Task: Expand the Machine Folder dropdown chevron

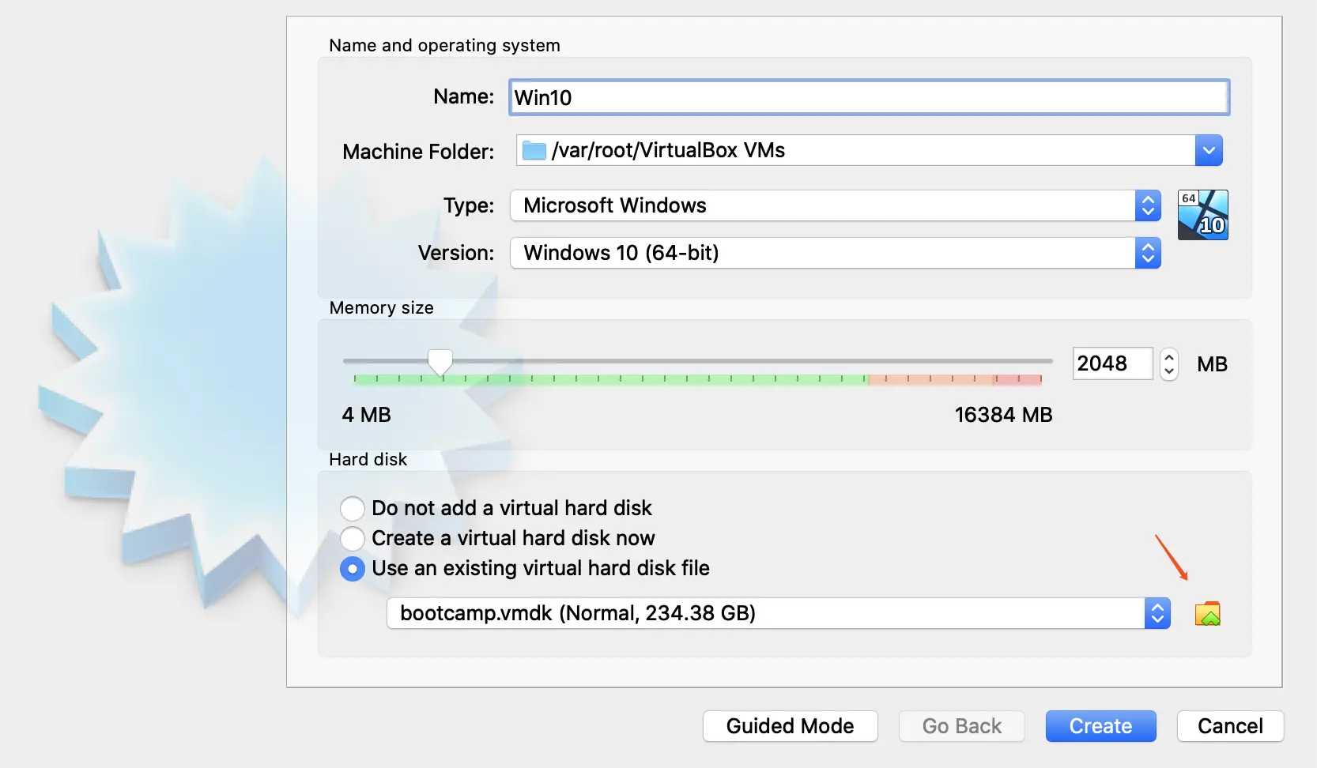Action: tap(1208, 150)
